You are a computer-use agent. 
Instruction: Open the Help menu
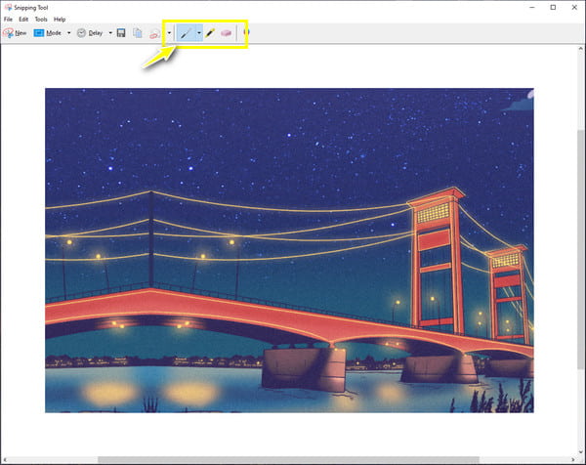(x=60, y=20)
